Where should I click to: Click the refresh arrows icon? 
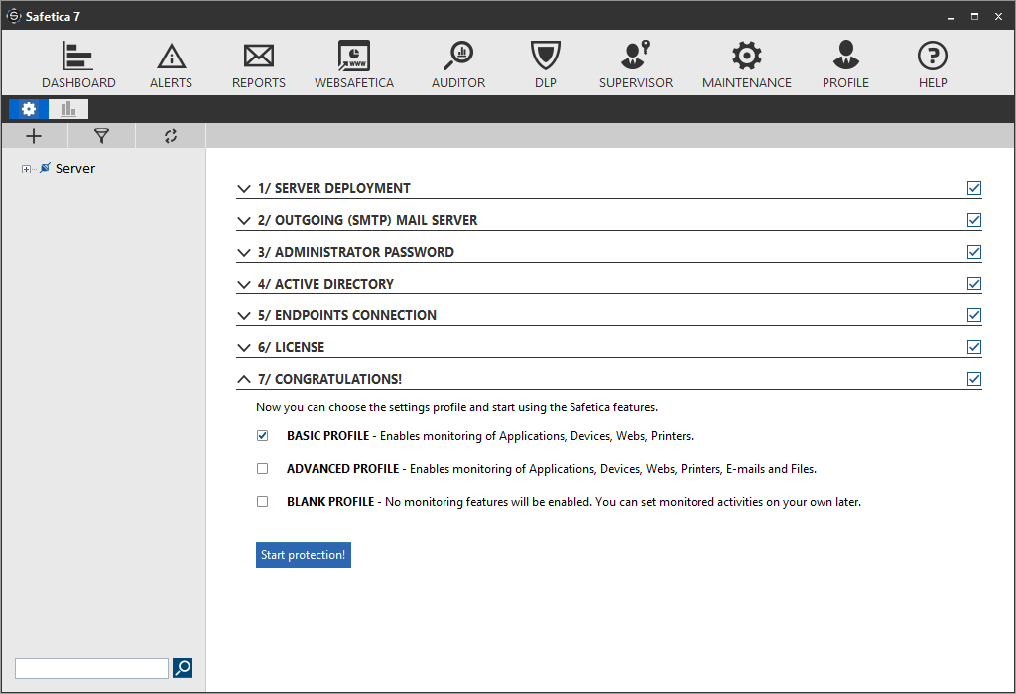pos(171,136)
